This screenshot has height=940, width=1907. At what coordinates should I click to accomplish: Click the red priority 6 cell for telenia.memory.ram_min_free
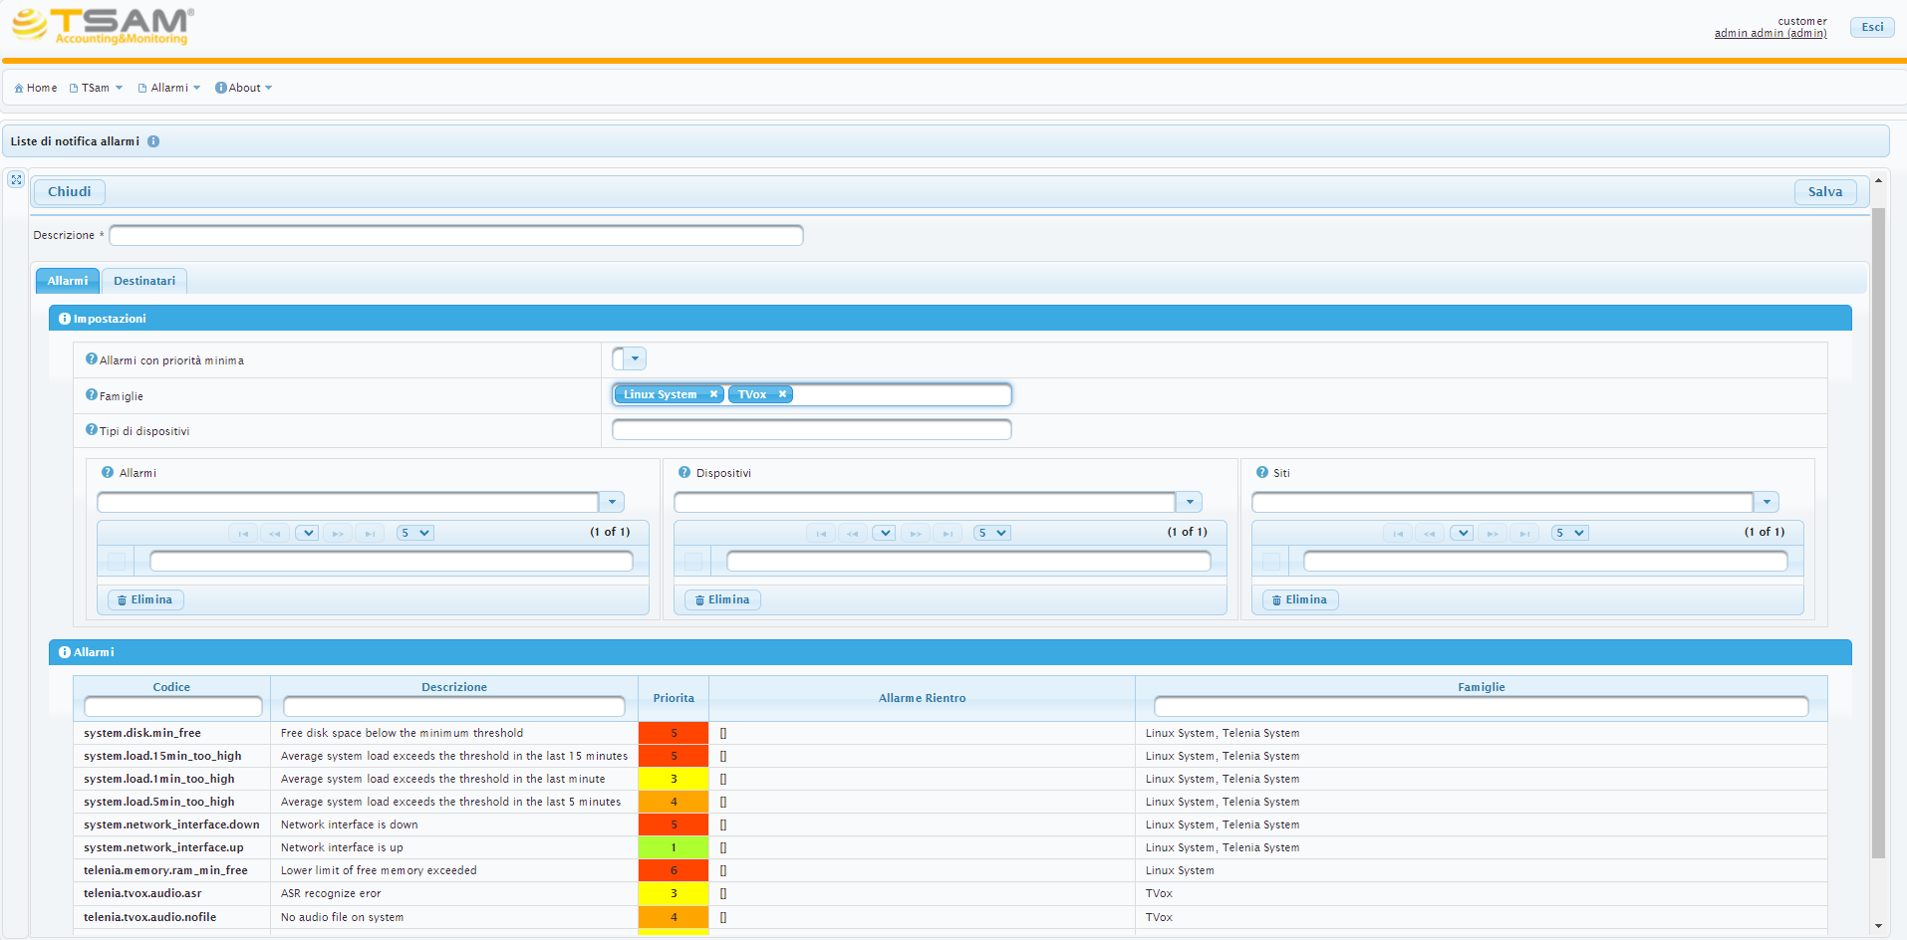(x=674, y=870)
